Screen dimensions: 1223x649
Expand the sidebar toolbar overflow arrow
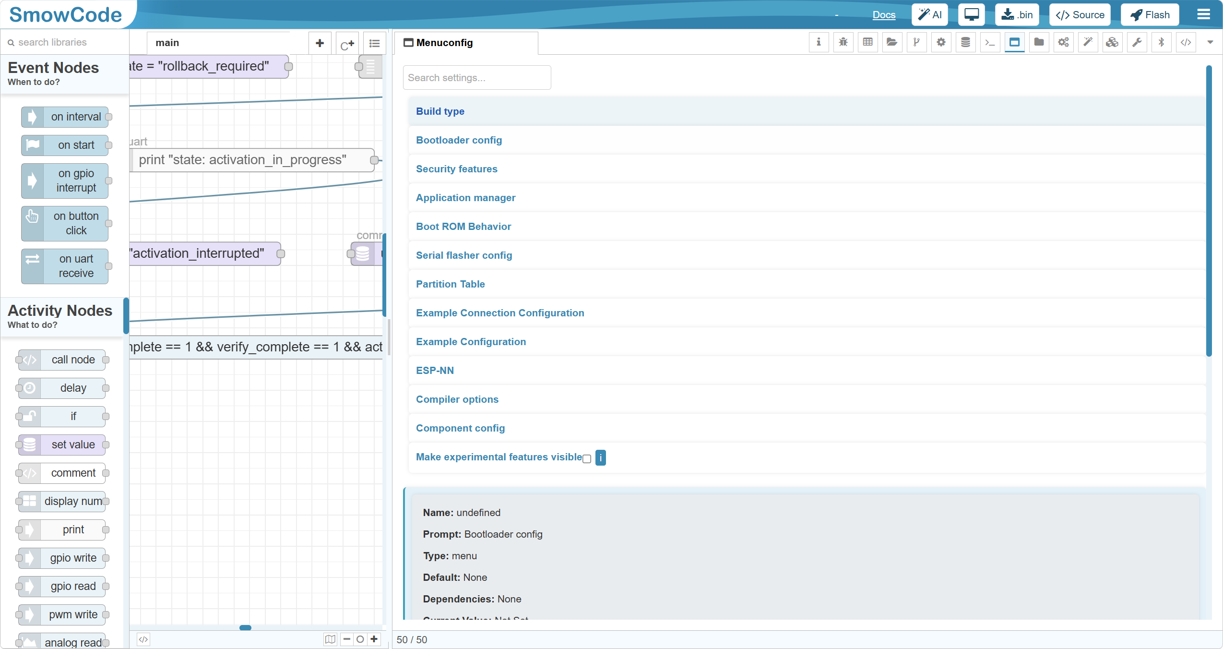coord(1210,42)
